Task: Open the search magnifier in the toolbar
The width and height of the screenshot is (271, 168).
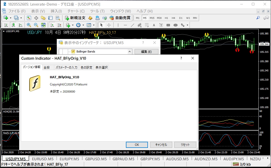Action: 258,18
